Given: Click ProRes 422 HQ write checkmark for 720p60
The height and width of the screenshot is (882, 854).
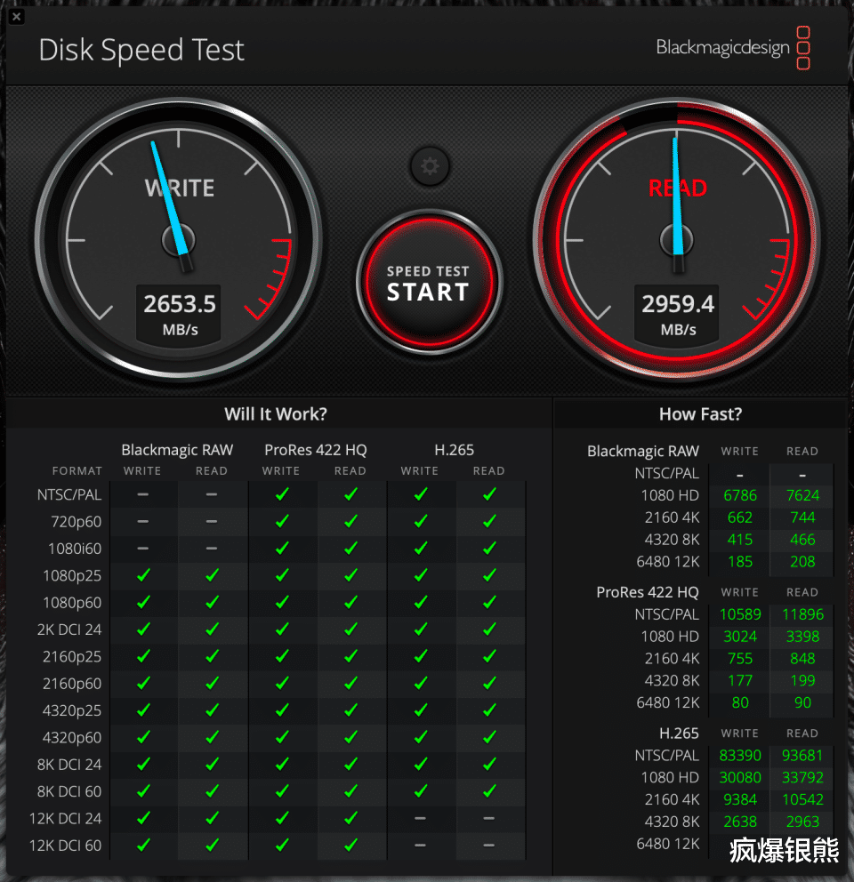Looking at the screenshot, I should point(282,521).
